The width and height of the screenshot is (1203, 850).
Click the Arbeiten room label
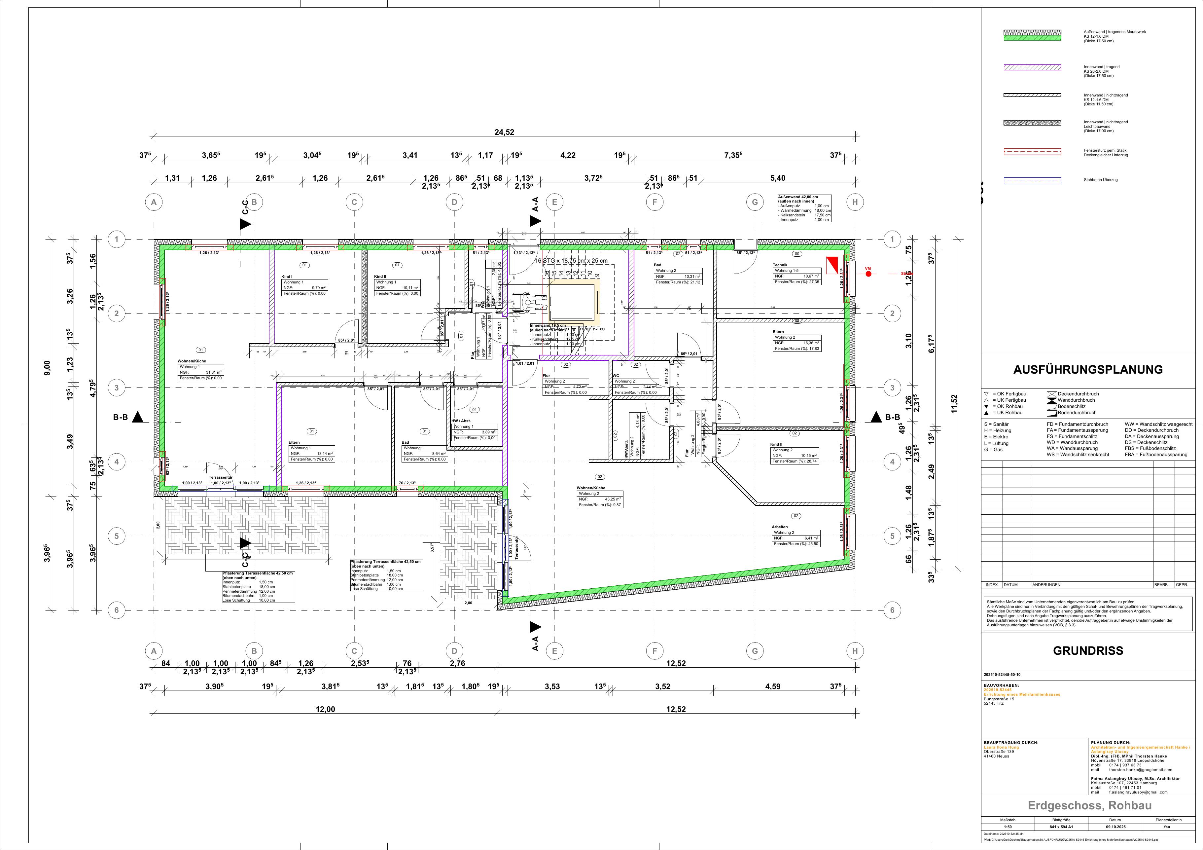tap(780, 527)
